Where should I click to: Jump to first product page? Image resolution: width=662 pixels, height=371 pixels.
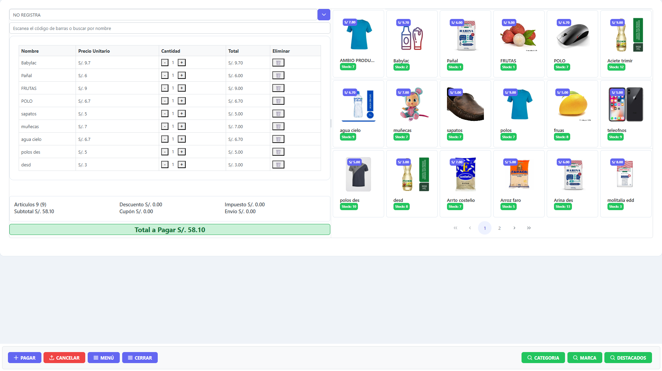[x=455, y=228]
